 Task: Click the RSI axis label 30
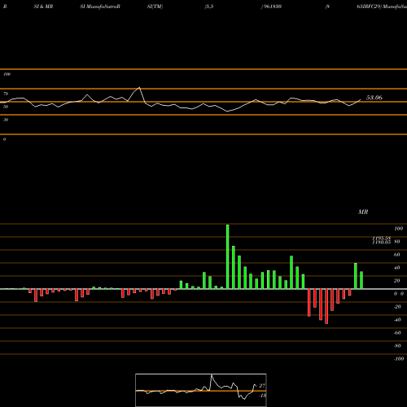(x=6, y=120)
